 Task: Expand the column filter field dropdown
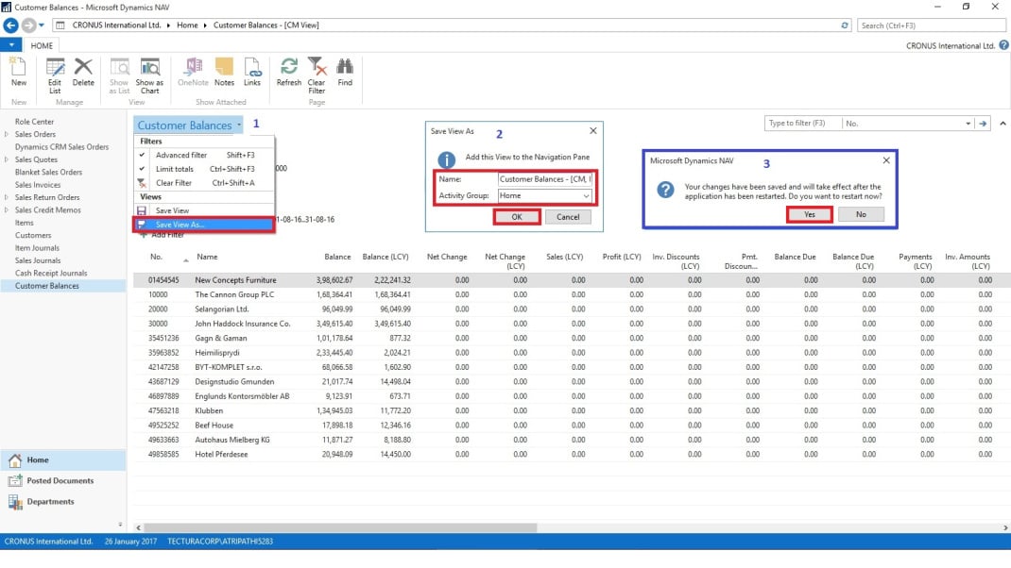967,123
